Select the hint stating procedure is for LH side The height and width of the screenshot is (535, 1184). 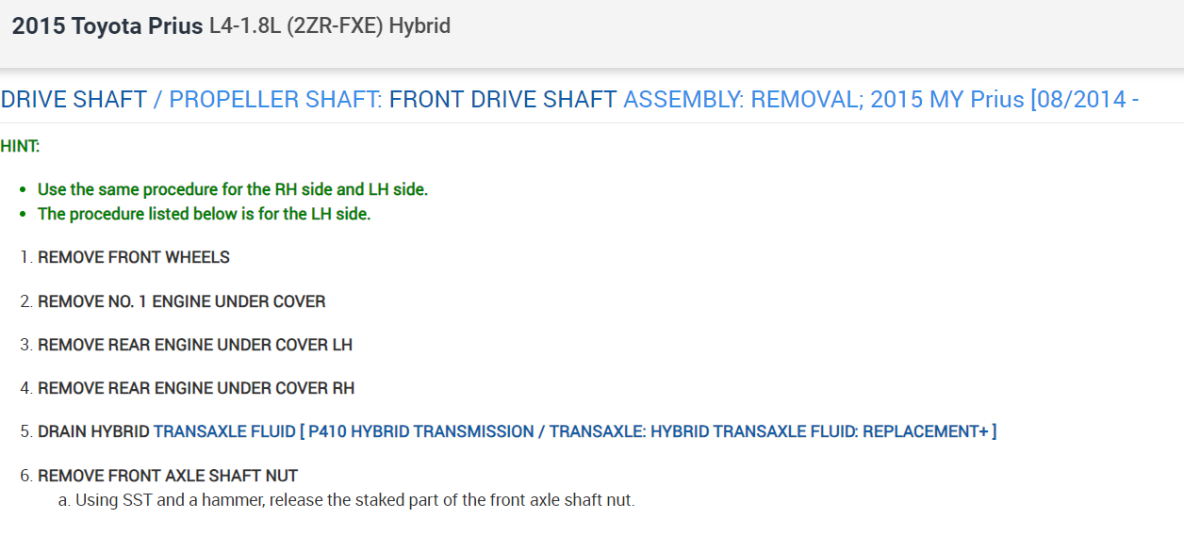tap(204, 214)
